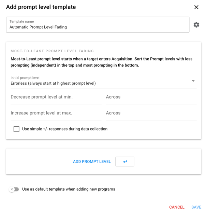Screen dimensions: 207x212
Task: Expand the Initial prompt level dropdown arrow
Action: pyautogui.click(x=193, y=81)
